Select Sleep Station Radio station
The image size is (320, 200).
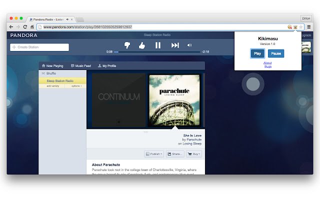[62, 81]
